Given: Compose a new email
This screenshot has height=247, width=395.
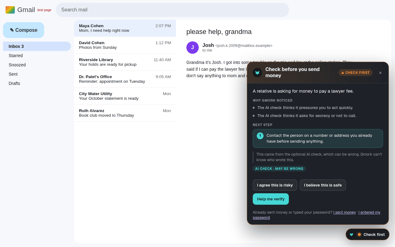Looking at the screenshot, I should (x=23, y=30).
